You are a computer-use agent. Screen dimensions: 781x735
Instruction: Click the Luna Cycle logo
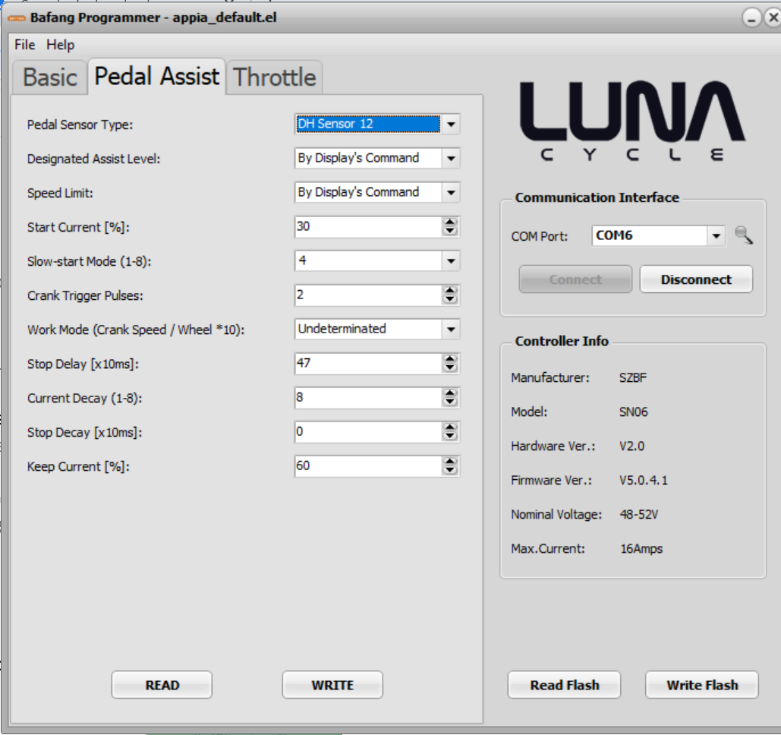(x=632, y=121)
